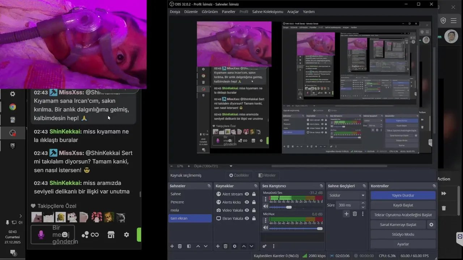Click Kaydı Başlat to start recording
463x260 pixels.
pyautogui.click(x=403, y=205)
